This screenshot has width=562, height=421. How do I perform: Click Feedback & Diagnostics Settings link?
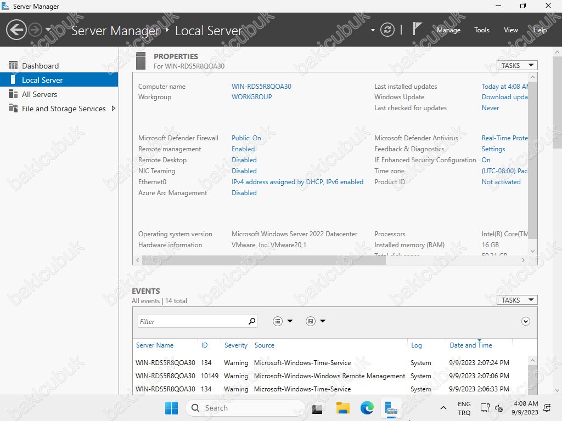coord(493,149)
